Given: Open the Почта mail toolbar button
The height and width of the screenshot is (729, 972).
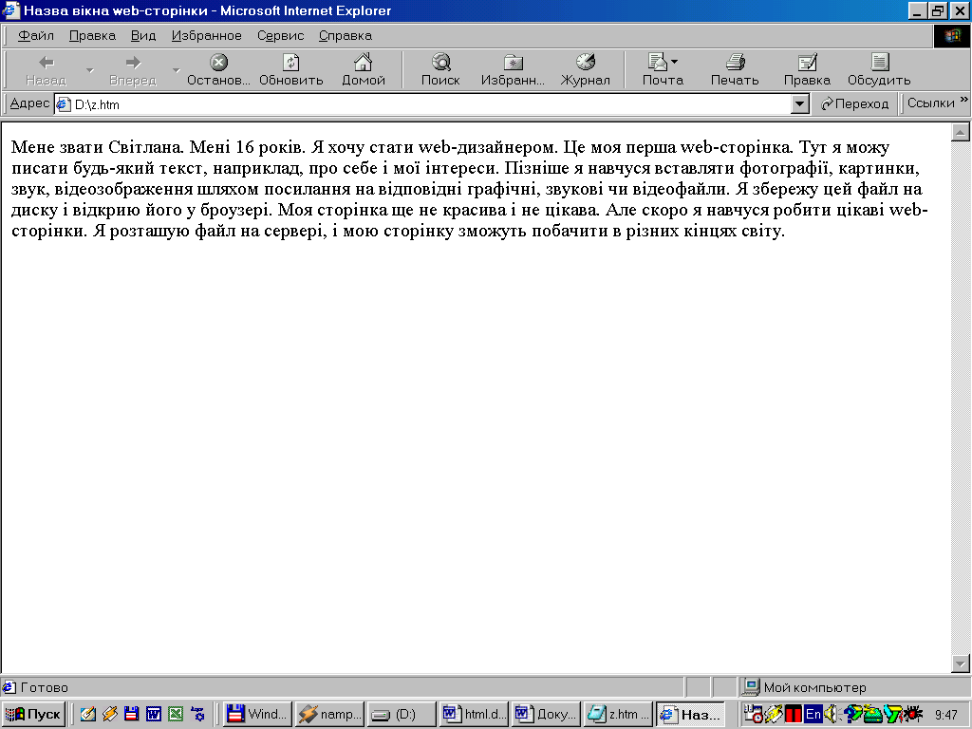Looking at the screenshot, I should click(662, 69).
